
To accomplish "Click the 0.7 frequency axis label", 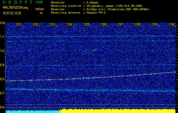I will [2, 93].
